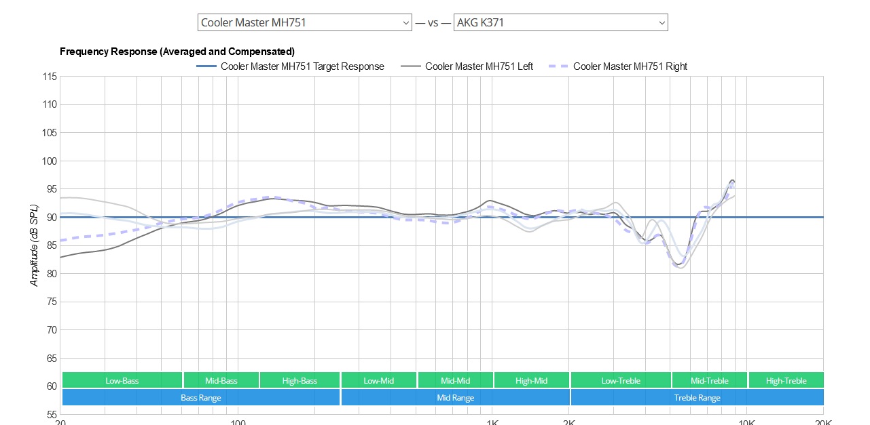This screenshot has width=870, height=425.
Task: Click the Bass Range band
Action: pos(200,397)
